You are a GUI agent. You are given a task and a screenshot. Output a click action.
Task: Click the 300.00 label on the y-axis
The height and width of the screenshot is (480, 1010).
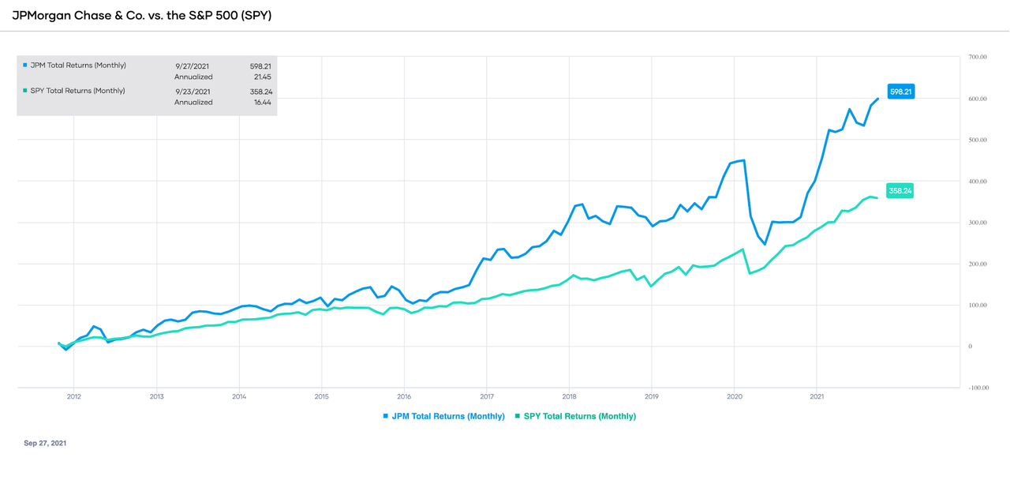pyautogui.click(x=978, y=223)
